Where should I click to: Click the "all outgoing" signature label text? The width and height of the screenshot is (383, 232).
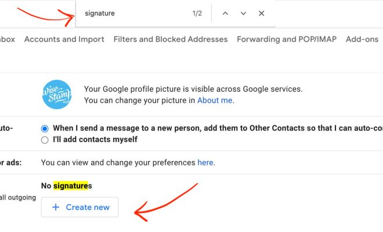18,197
